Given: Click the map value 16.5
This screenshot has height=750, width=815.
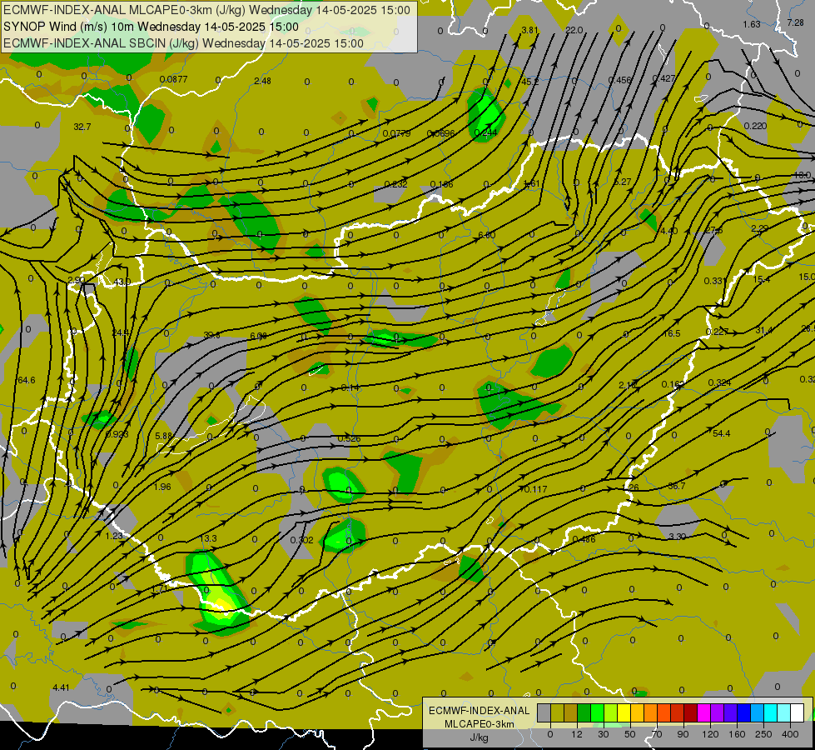Looking at the screenshot, I should [672, 333].
